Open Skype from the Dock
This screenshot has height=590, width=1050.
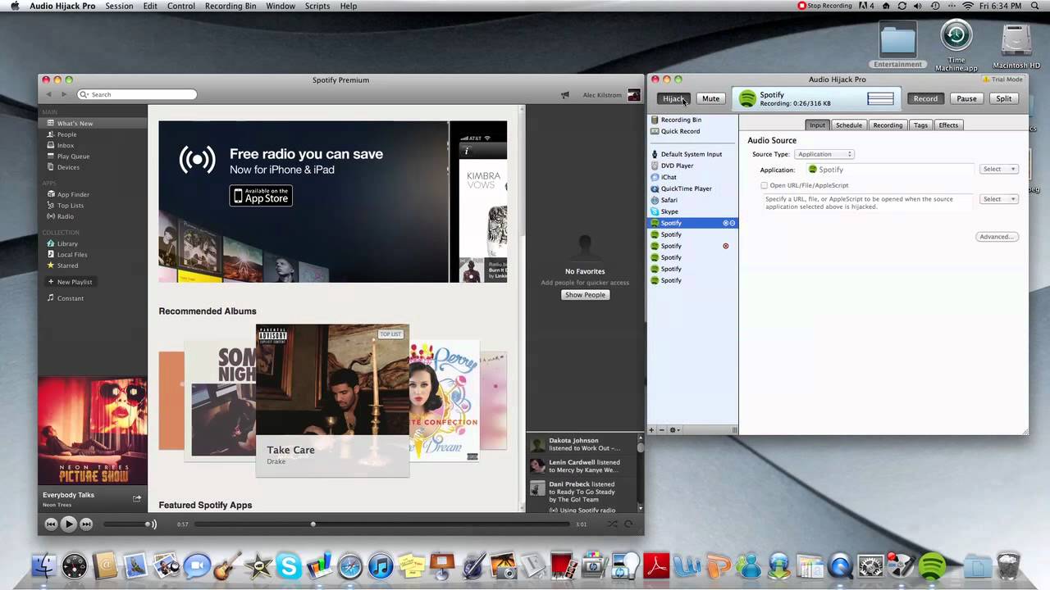[287, 565]
